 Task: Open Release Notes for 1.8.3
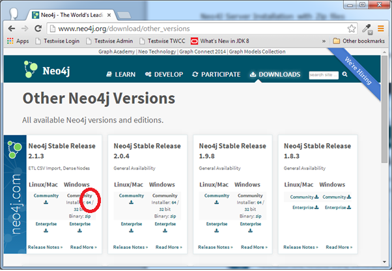301,247
